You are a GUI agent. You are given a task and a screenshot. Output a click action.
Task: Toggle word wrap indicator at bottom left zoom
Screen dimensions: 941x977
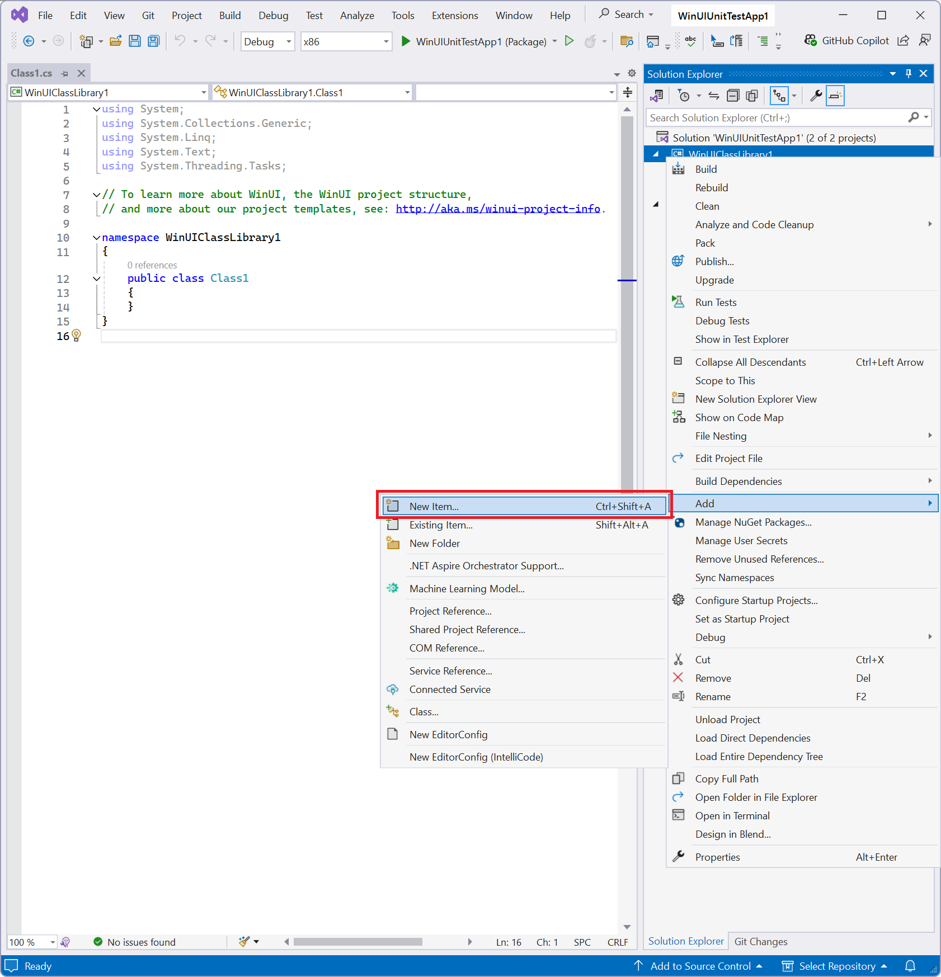pyautogui.click(x=67, y=942)
